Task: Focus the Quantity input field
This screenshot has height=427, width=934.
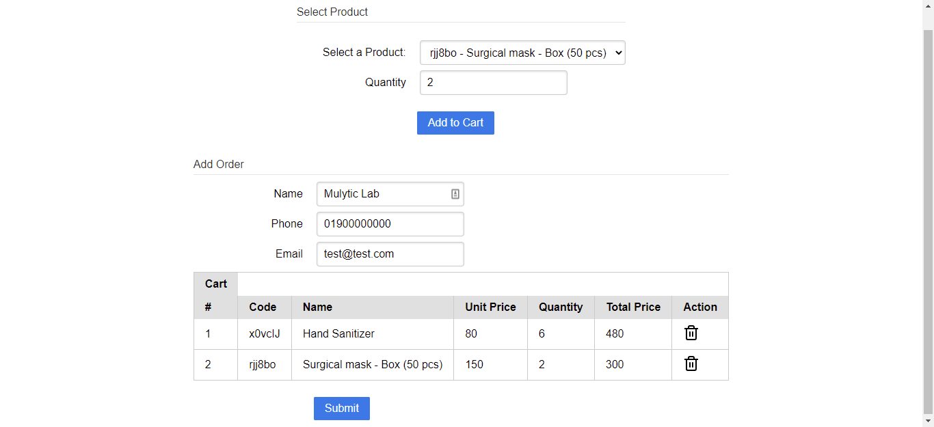Action: click(x=493, y=83)
